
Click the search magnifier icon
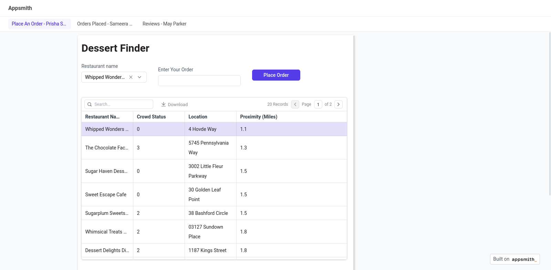pyautogui.click(x=90, y=104)
